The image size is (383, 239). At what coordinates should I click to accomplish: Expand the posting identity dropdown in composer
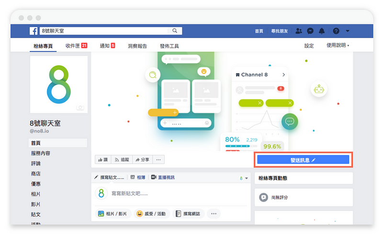[x=244, y=178]
